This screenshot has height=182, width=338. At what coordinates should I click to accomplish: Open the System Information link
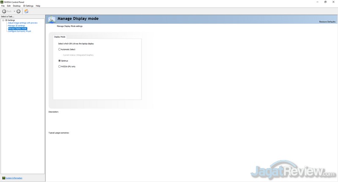point(14,178)
